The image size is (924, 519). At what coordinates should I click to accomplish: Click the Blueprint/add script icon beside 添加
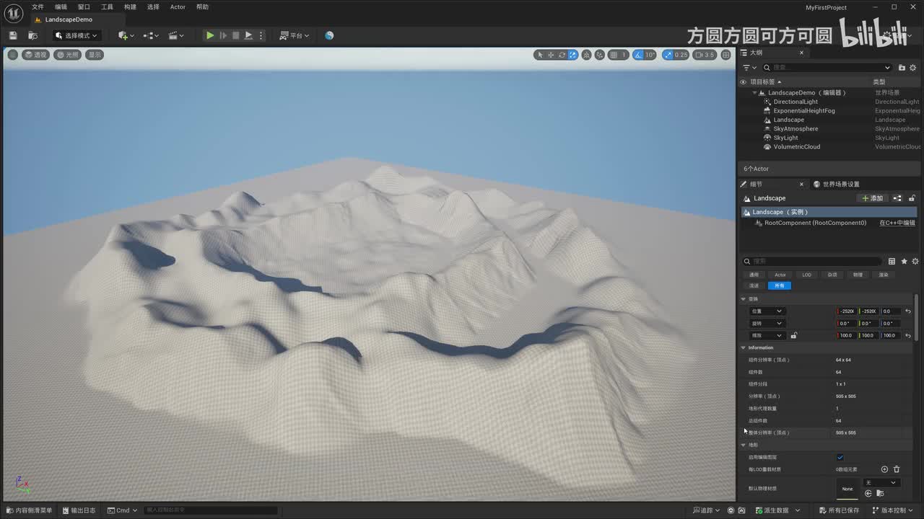point(897,198)
